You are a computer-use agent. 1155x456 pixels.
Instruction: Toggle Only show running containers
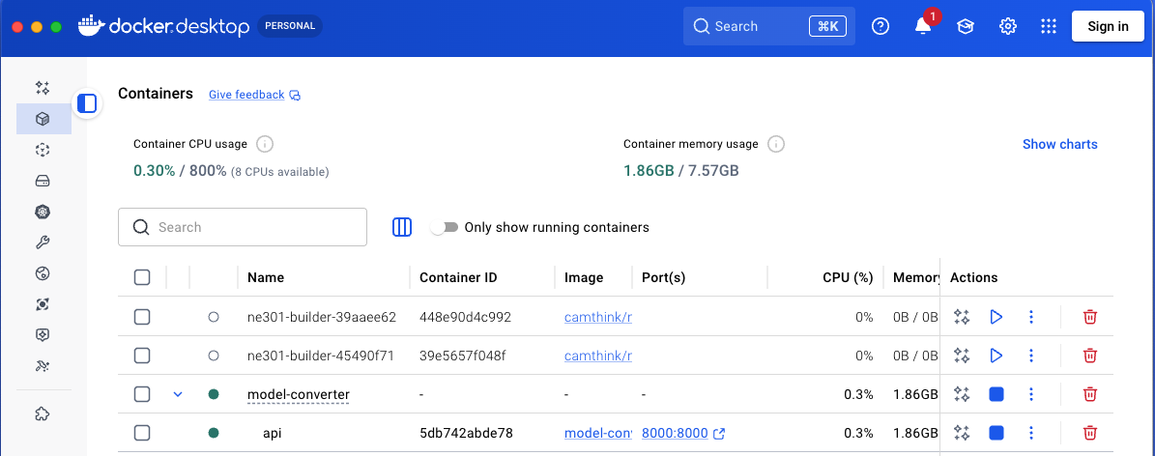[444, 228]
